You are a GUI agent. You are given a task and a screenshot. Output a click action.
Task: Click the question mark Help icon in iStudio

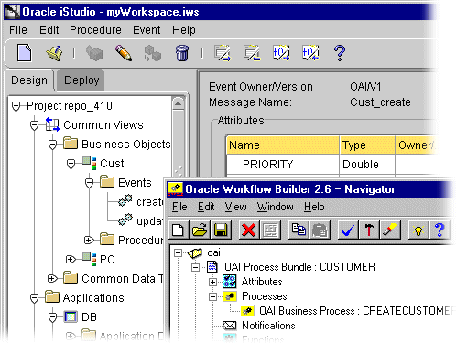click(x=340, y=53)
